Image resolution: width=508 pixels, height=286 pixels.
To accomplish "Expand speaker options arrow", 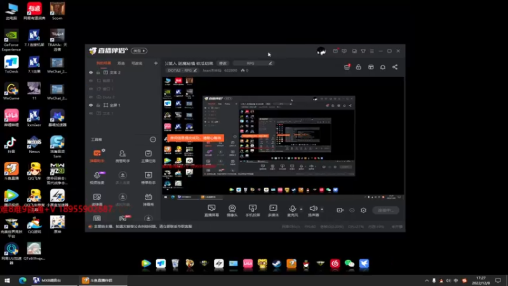I will (x=322, y=209).
